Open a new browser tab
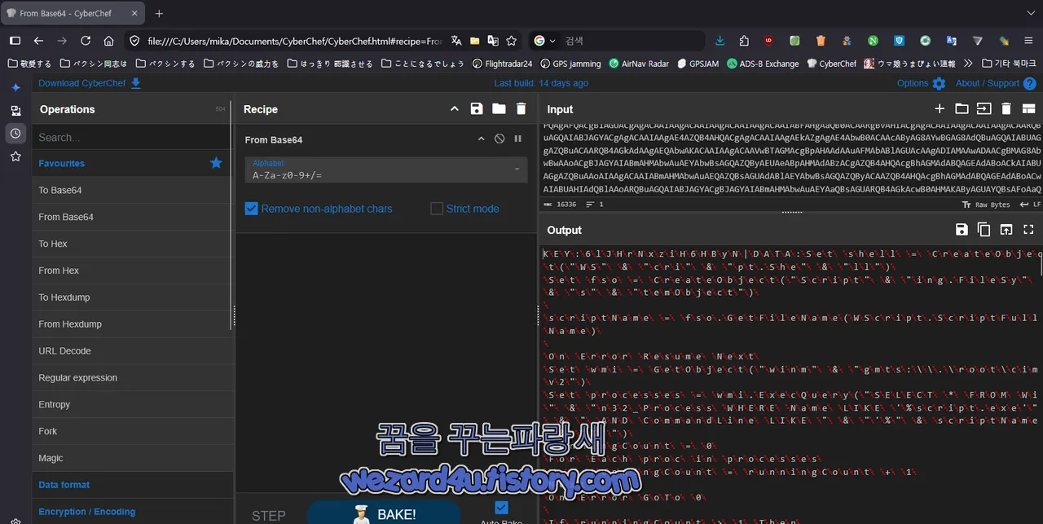1043x524 pixels. tap(159, 13)
